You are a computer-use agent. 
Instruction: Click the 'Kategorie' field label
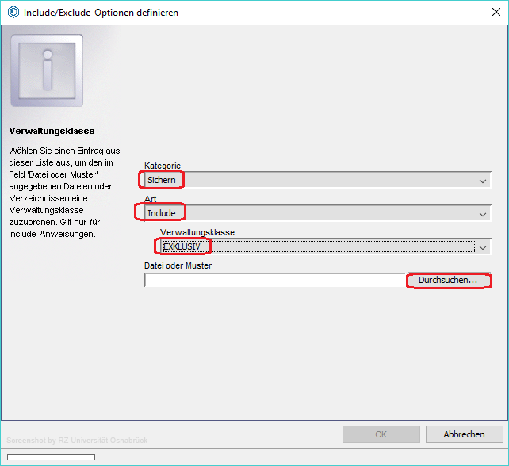click(x=163, y=166)
